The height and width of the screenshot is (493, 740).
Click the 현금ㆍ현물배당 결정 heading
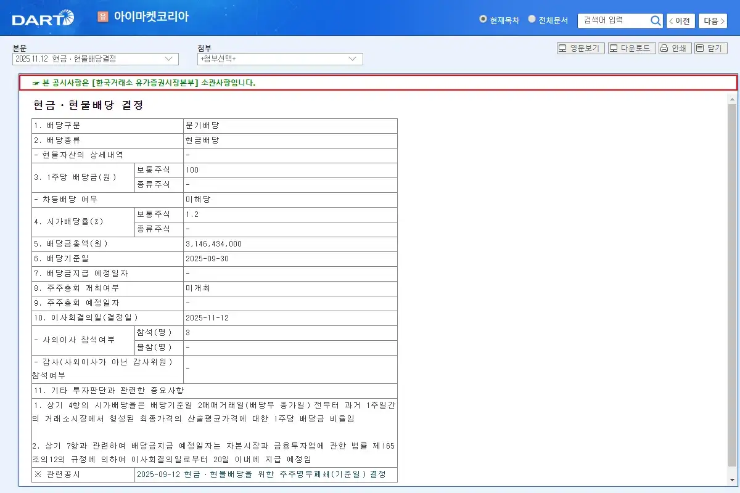click(88, 105)
